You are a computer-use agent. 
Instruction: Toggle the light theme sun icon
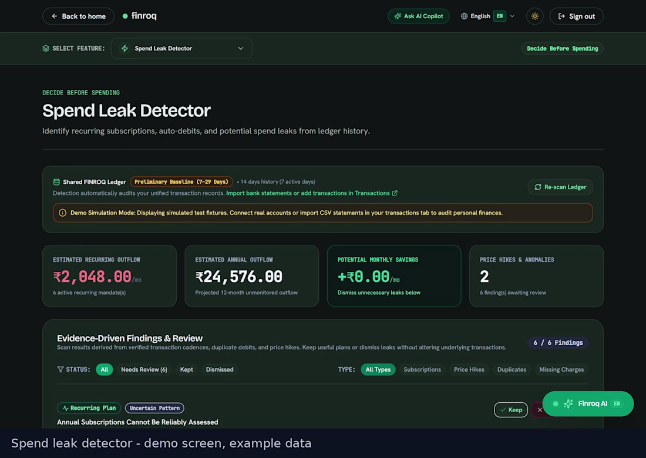[x=535, y=16]
